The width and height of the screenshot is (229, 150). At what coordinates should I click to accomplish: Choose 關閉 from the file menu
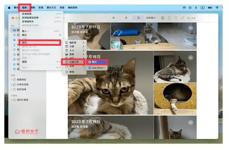[x=41, y=62]
